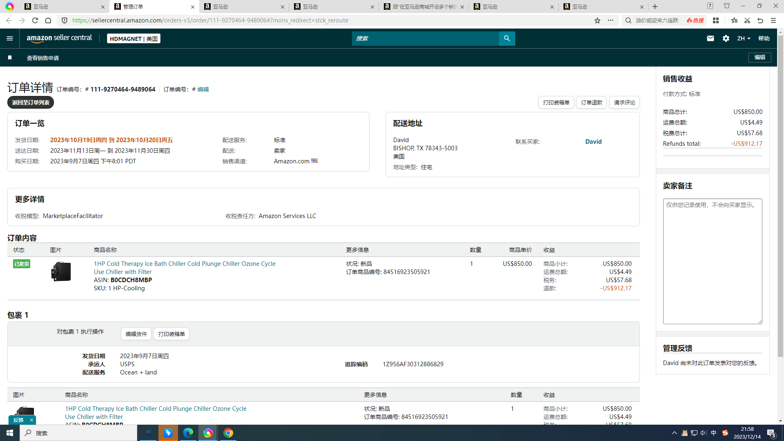Click the 编辑 button in the nav bar

[760, 57]
